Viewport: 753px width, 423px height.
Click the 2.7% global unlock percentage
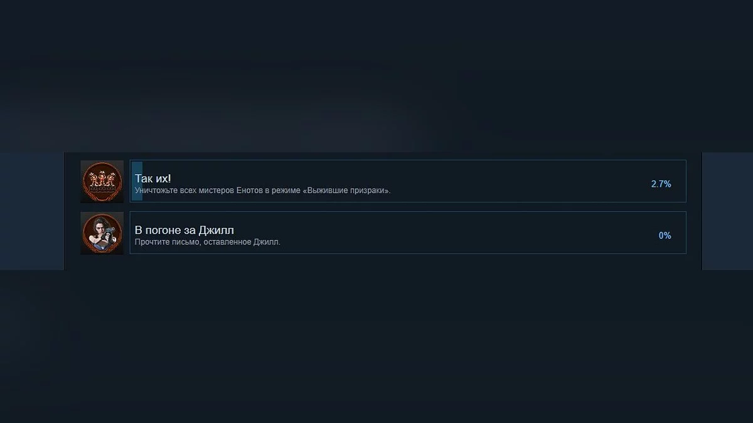coord(661,184)
